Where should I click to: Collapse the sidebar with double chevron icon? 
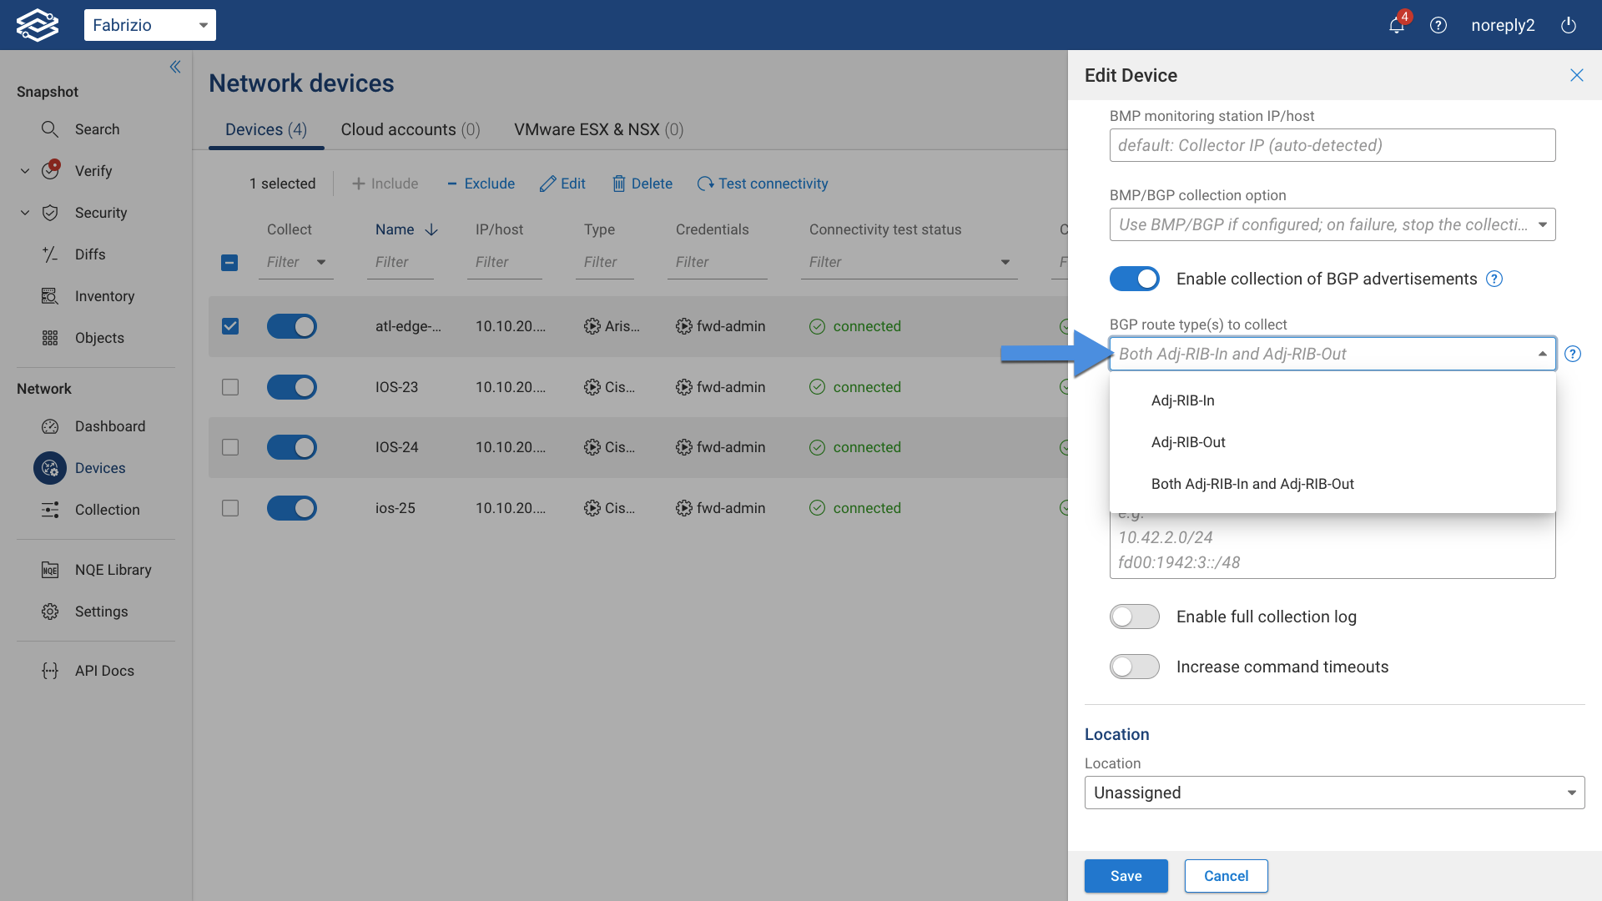coord(175,67)
